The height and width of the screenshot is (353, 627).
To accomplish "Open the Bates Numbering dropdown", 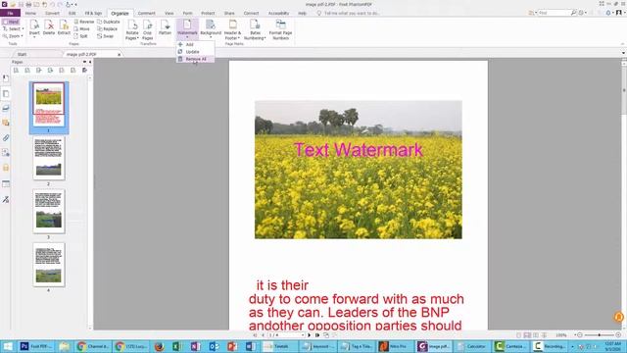I will coord(255,29).
